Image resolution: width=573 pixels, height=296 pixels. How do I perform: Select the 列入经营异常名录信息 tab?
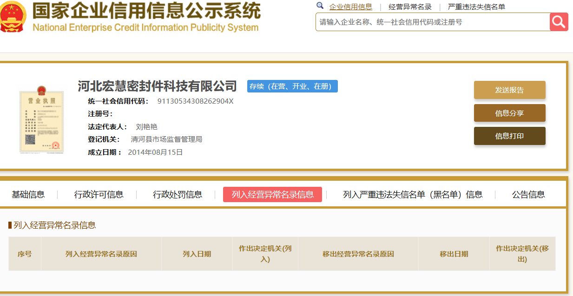pos(272,195)
